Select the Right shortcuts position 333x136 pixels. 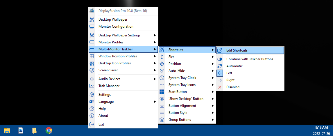click(250, 80)
